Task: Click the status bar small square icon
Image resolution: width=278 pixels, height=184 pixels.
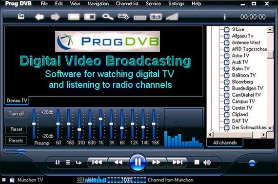Action: pyautogui.click(x=4, y=180)
